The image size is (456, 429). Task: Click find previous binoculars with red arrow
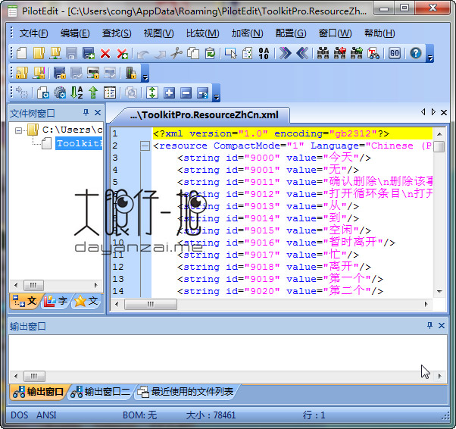pyautogui.click(x=339, y=53)
